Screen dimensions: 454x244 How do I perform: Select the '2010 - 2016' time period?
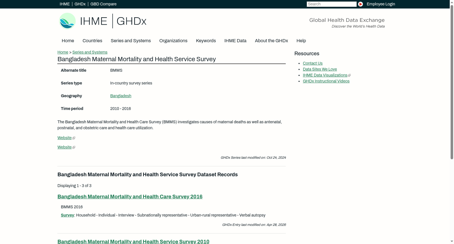click(121, 109)
